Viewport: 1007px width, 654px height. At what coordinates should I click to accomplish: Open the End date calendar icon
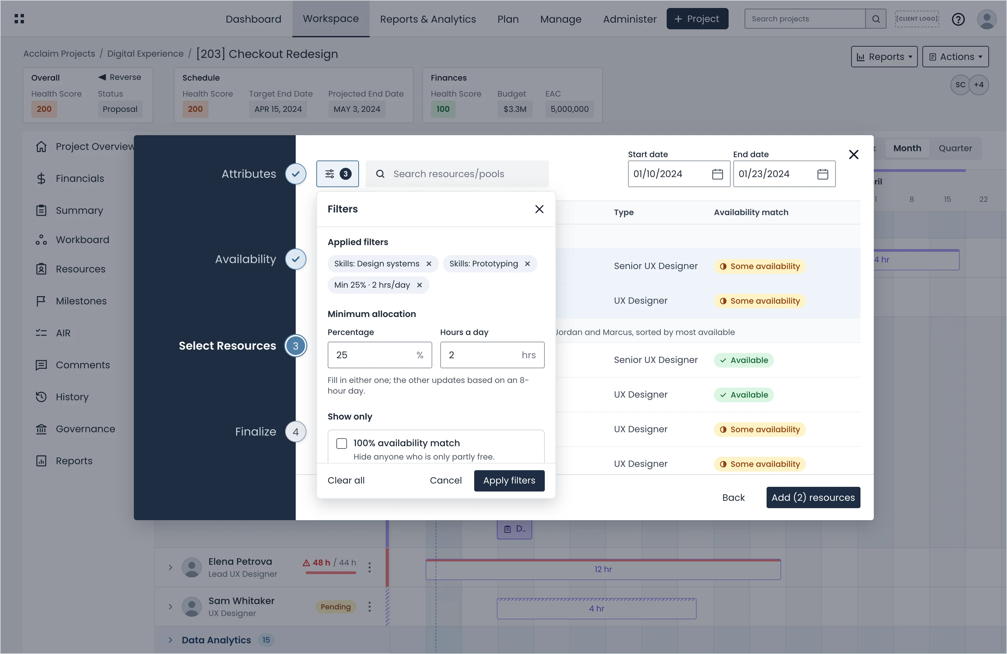823,174
